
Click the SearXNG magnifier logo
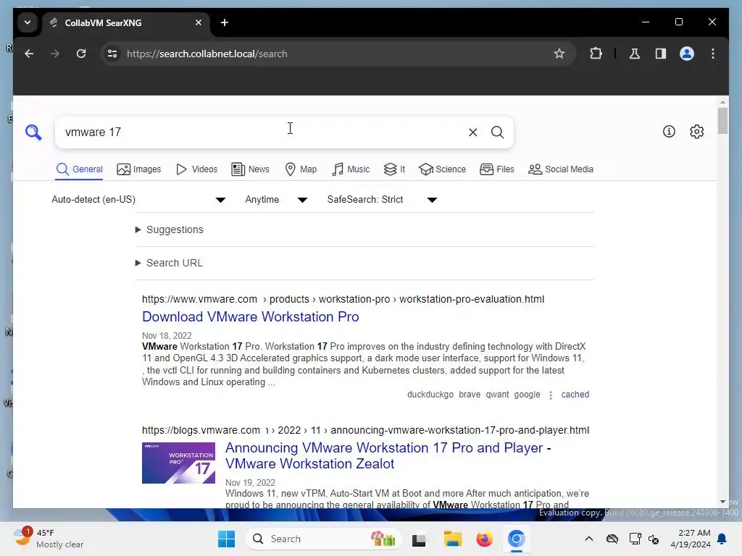[33, 132]
